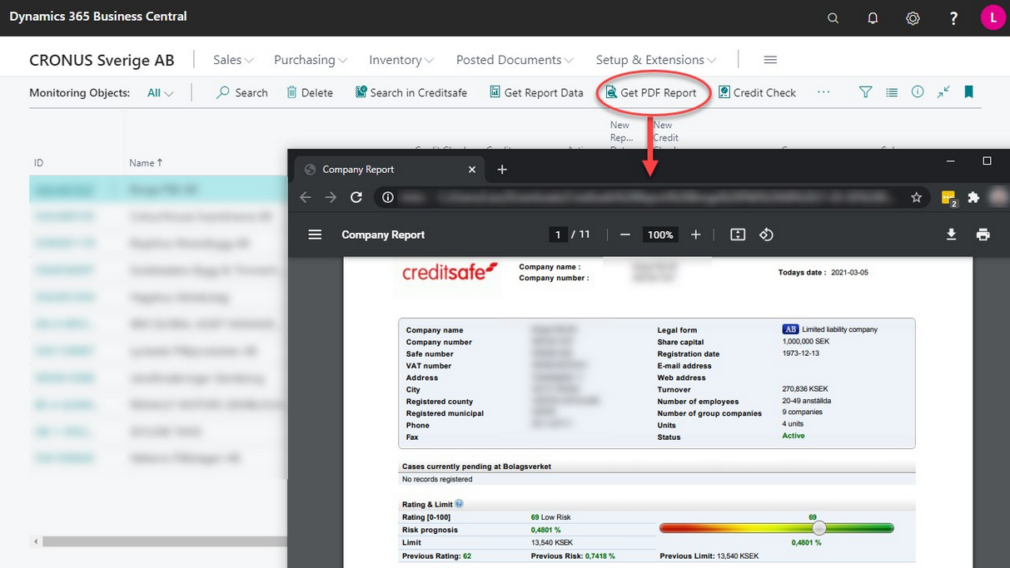This screenshot has width=1010, height=568.
Task: Print the Company Report PDF
Action: 983,235
